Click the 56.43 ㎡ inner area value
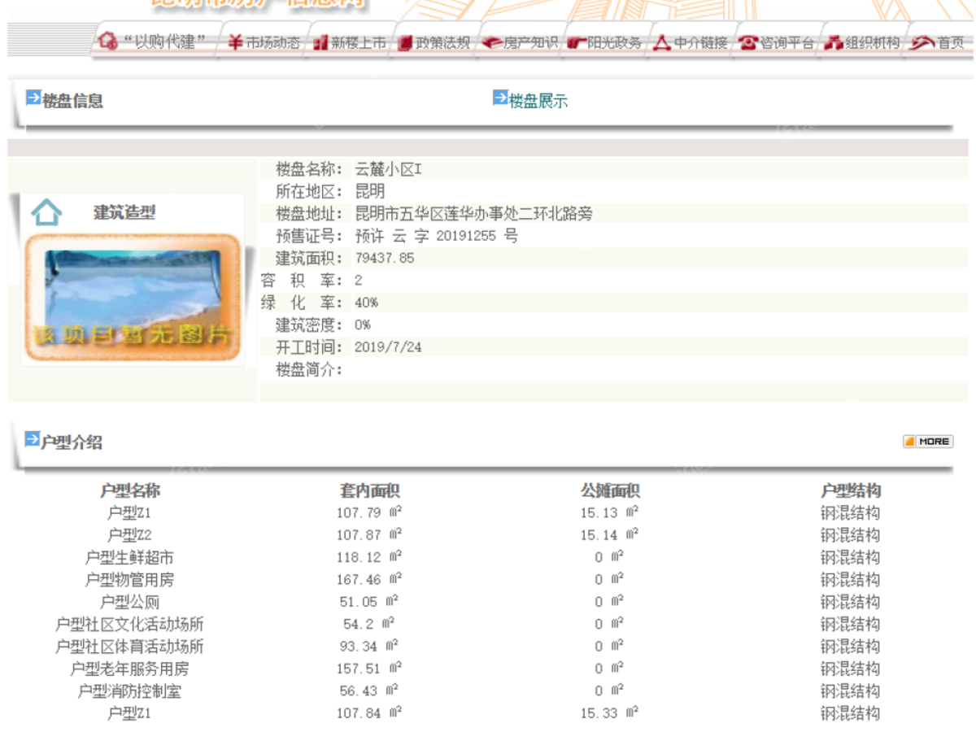Image resolution: width=976 pixels, height=732 pixels. (x=369, y=691)
